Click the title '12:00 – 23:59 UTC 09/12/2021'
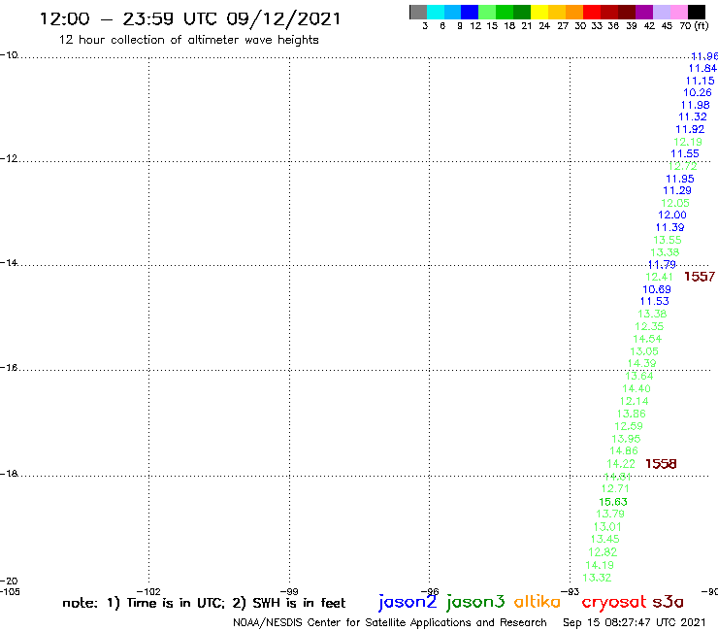 click(x=190, y=19)
